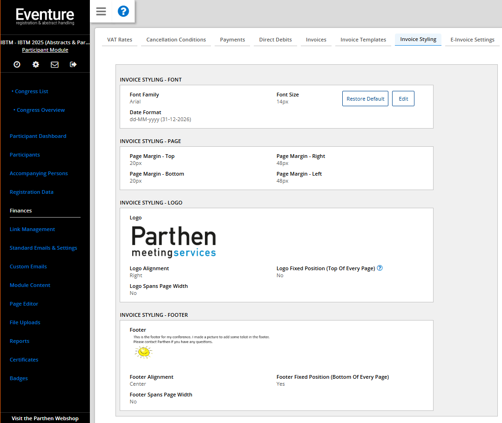The height and width of the screenshot is (423, 502).
Task: Go to the Payments tab
Action: [x=232, y=40]
